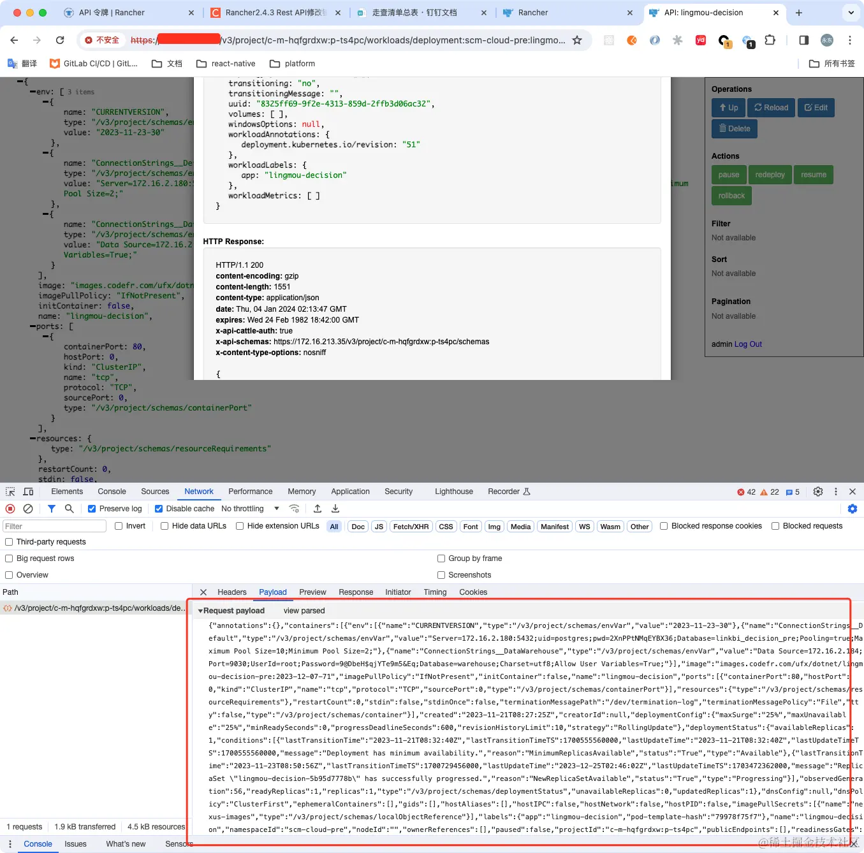The height and width of the screenshot is (853, 864).
Task: Collapse the CURRENTVERSION env entry
Action: click(x=45, y=102)
